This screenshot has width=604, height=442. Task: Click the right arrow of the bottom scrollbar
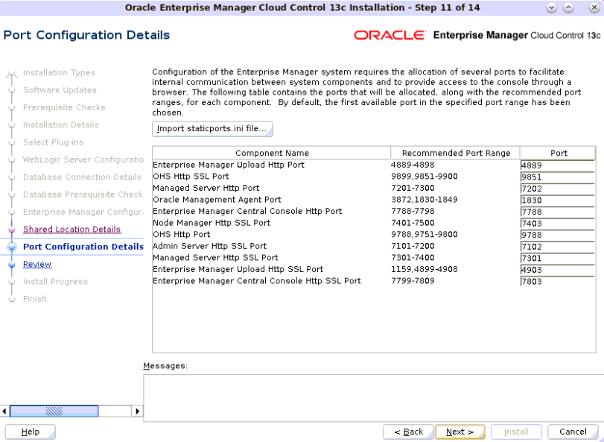138,411
